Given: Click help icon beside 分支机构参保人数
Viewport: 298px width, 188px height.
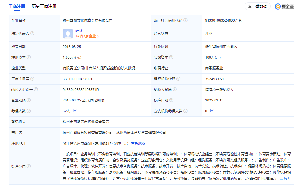Looking at the screenshot, I should click(186, 111).
